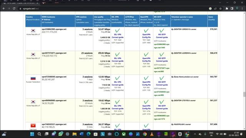Select hostname vpn490968985.opengw.net

coord(54,100)
